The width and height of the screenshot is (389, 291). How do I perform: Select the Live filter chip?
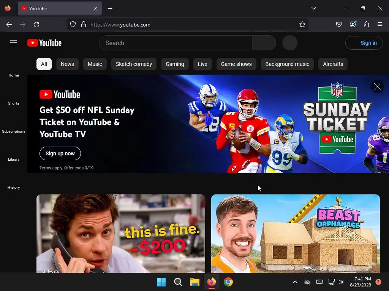(x=202, y=64)
